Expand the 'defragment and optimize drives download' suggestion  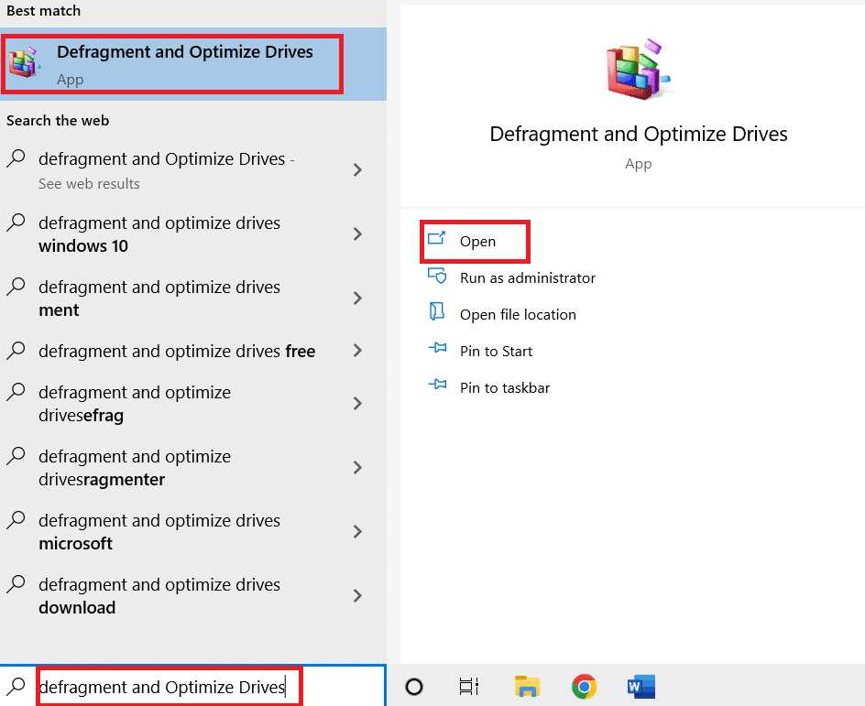(x=357, y=596)
